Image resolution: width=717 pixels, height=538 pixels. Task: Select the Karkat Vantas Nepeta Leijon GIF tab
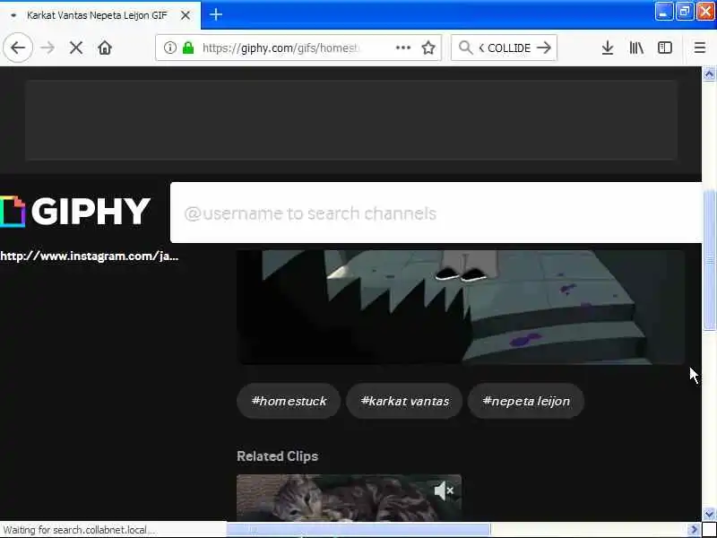(100, 15)
